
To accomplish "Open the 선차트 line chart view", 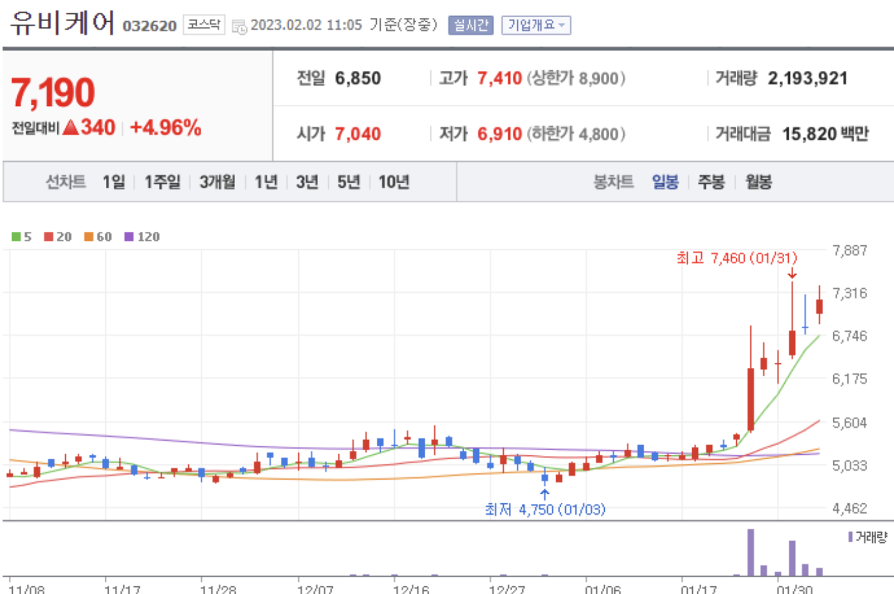I will pos(66,182).
